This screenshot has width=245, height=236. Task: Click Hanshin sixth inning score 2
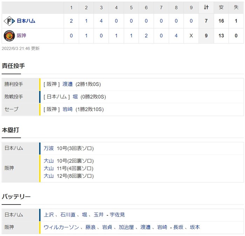[146, 36]
